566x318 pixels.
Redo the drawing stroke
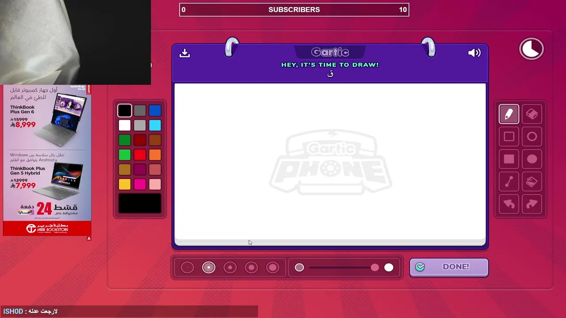pyautogui.click(x=532, y=204)
